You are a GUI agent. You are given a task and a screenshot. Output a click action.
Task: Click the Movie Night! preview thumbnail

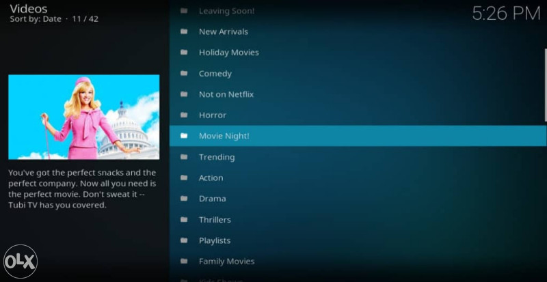[x=83, y=117]
